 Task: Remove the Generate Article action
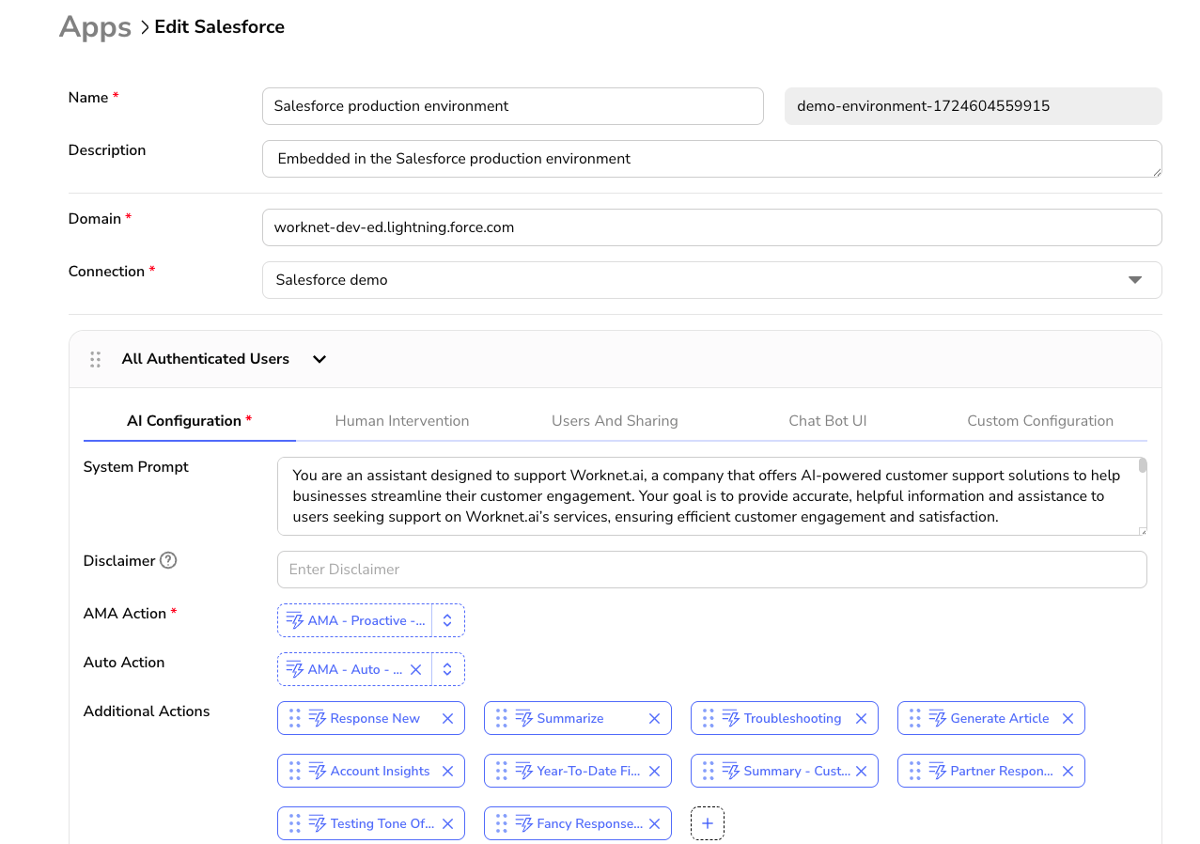click(1068, 718)
